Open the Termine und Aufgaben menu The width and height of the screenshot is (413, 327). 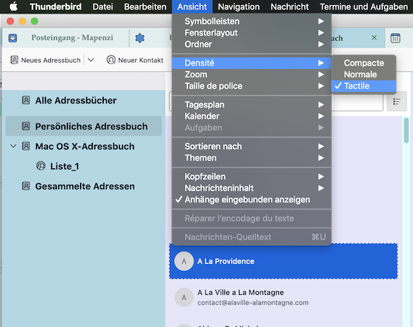point(364,7)
